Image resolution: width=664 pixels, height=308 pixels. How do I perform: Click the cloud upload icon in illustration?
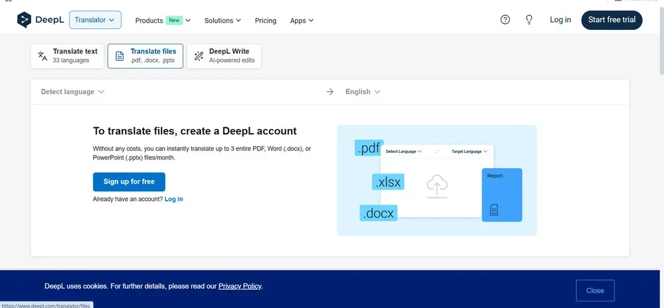tap(436, 186)
